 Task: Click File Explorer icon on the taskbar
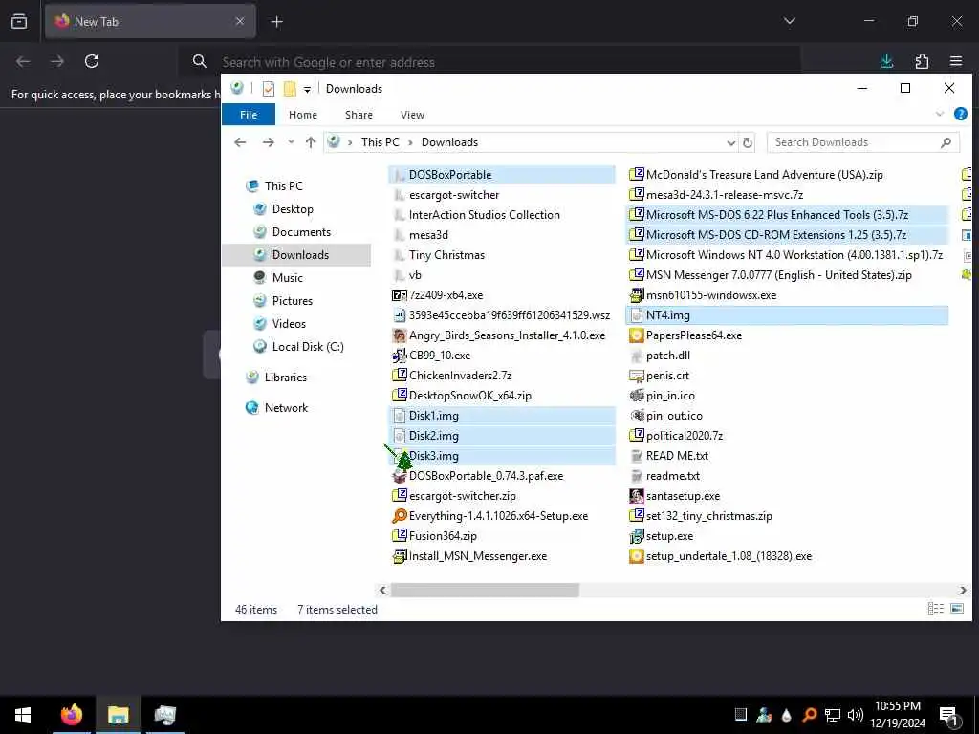[118, 715]
